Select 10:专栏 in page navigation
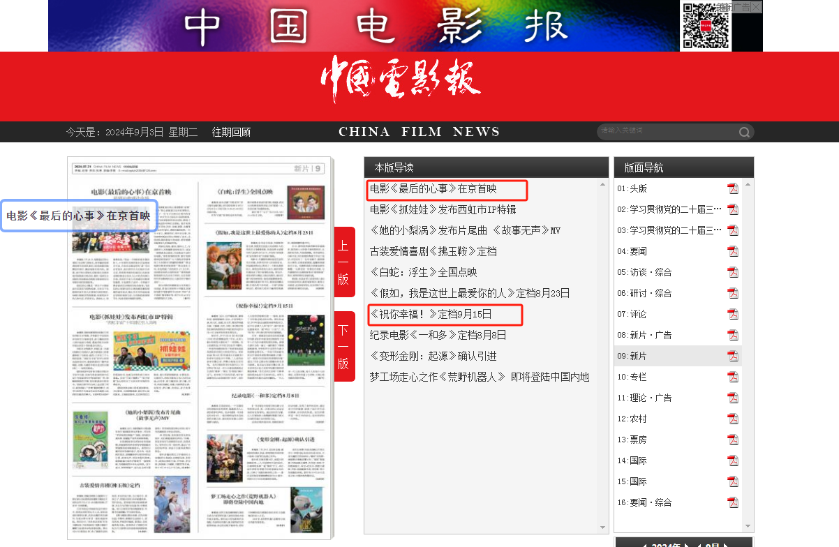Image resolution: width=839 pixels, height=547 pixels. [632, 377]
